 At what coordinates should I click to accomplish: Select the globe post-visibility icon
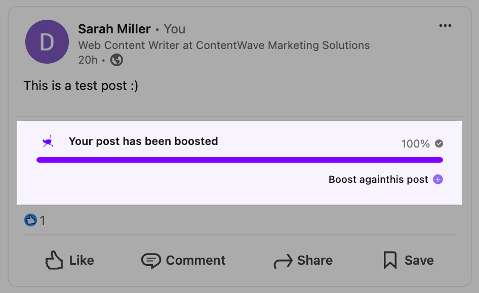click(x=116, y=60)
